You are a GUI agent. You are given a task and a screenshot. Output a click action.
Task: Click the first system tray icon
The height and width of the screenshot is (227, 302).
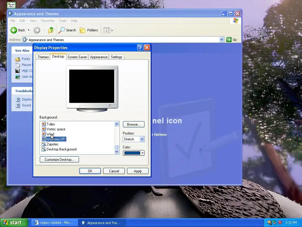[270, 223]
